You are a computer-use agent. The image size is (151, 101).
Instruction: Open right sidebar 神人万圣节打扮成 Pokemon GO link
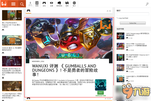pyautogui.click(x=138, y=56)
